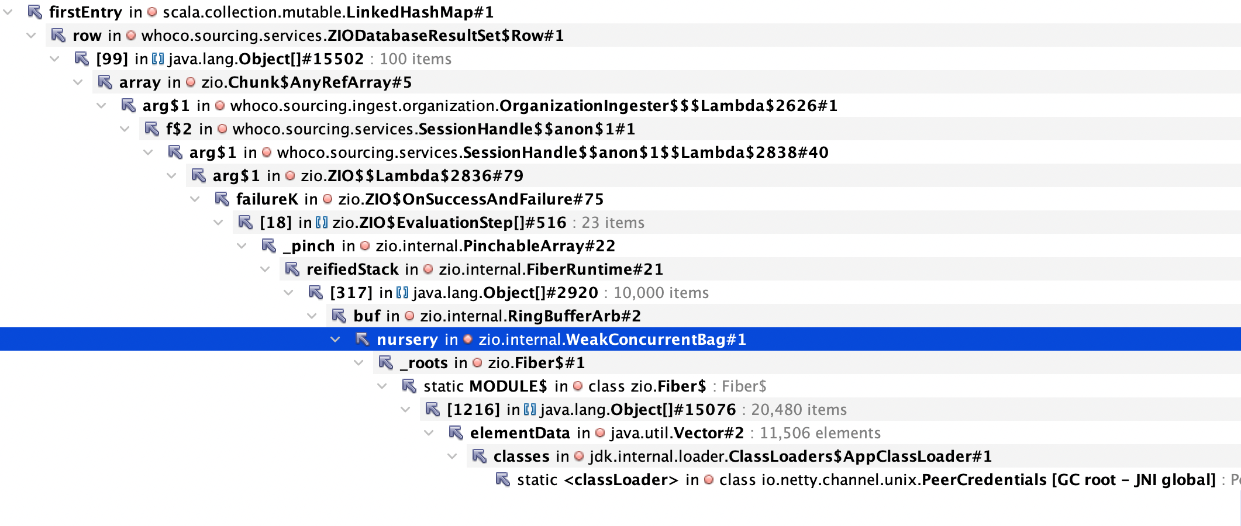Click the class icon next to io.netty PeerCredentials

click(708, 479)
